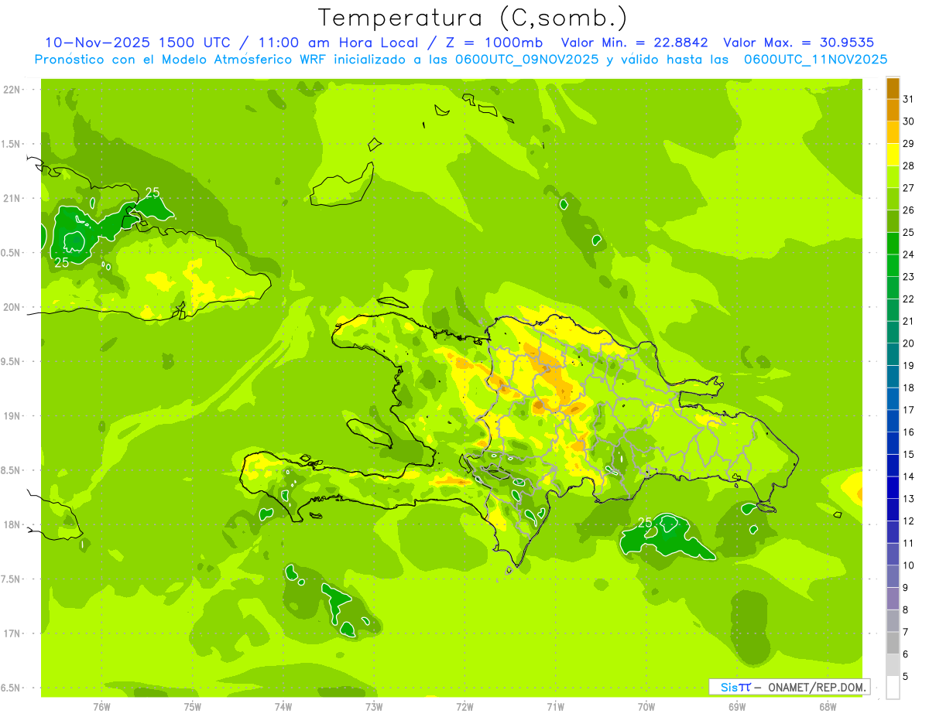
Task: Click the '70W' longitude axis label
Action: pos(646,706)
